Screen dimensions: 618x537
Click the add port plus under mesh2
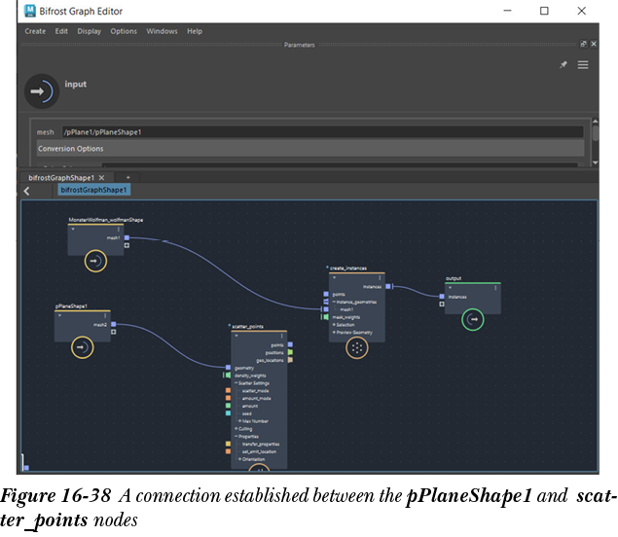[x=114, y=333]
